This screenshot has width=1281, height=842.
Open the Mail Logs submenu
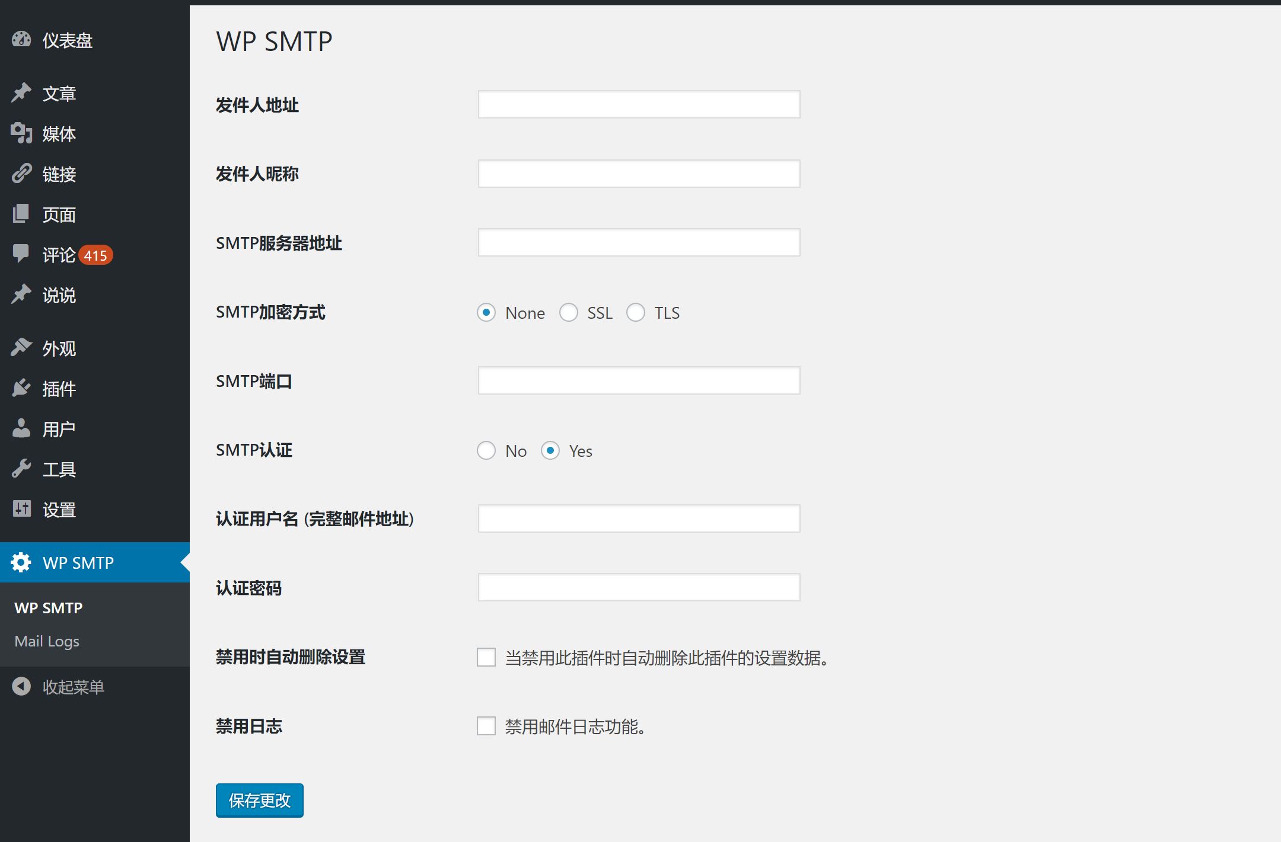point(47,642)
